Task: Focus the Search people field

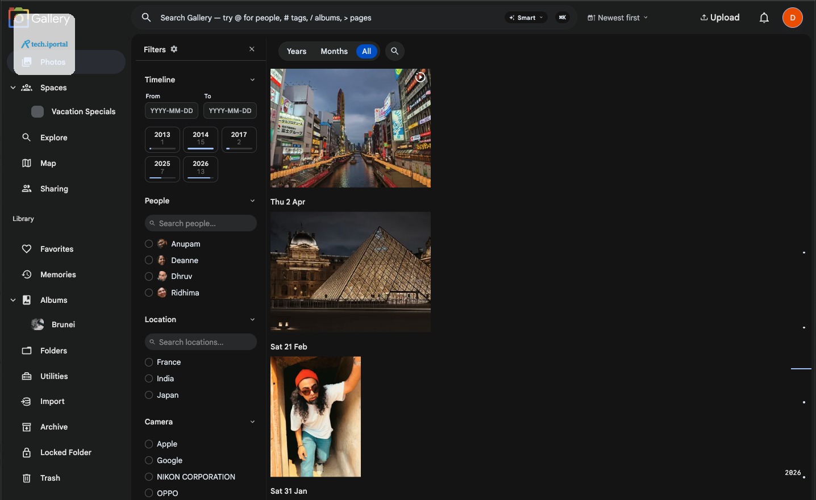Action: click(x=201, y=223)
